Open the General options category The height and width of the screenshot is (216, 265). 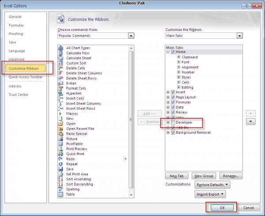click(15, 17)
